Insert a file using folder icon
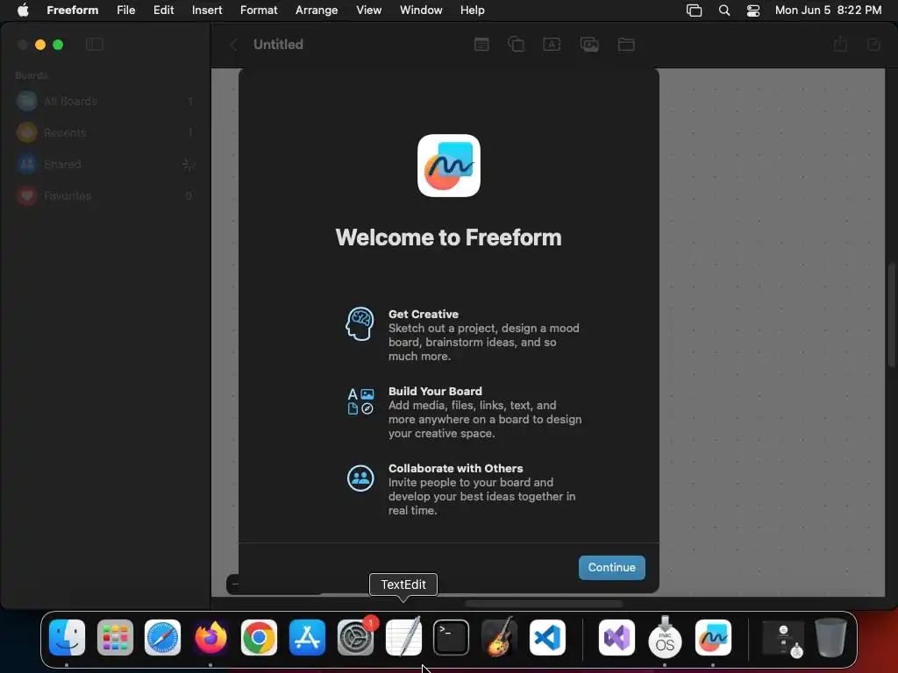Image resolution: width=898 pixels, height=673 pixels. click(626, 44)
